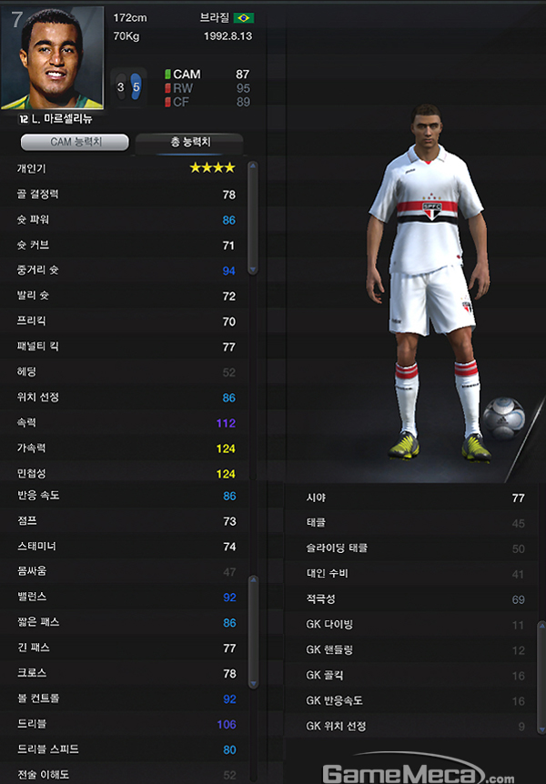Select the 속력 stat row showing 112
Viewport: 546px width, 784px height.
(x=126, y=423)
